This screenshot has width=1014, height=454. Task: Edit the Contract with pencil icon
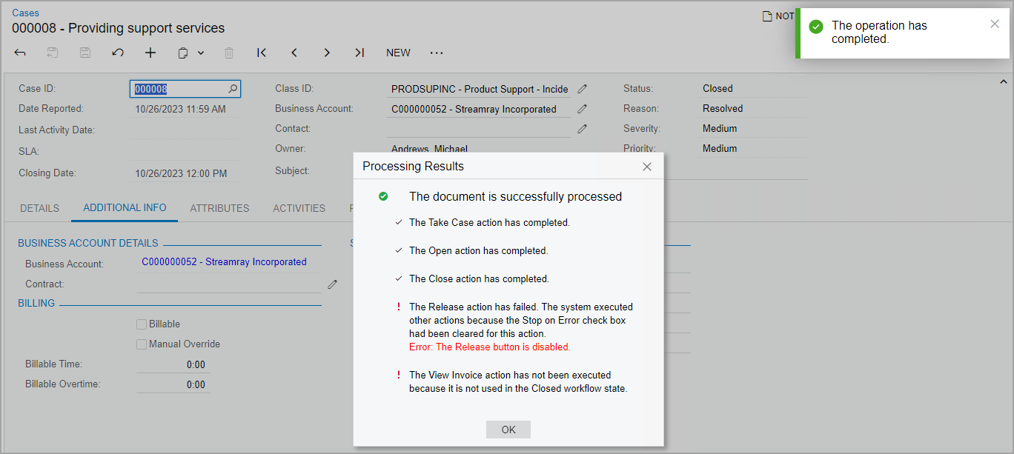(333, 284)
